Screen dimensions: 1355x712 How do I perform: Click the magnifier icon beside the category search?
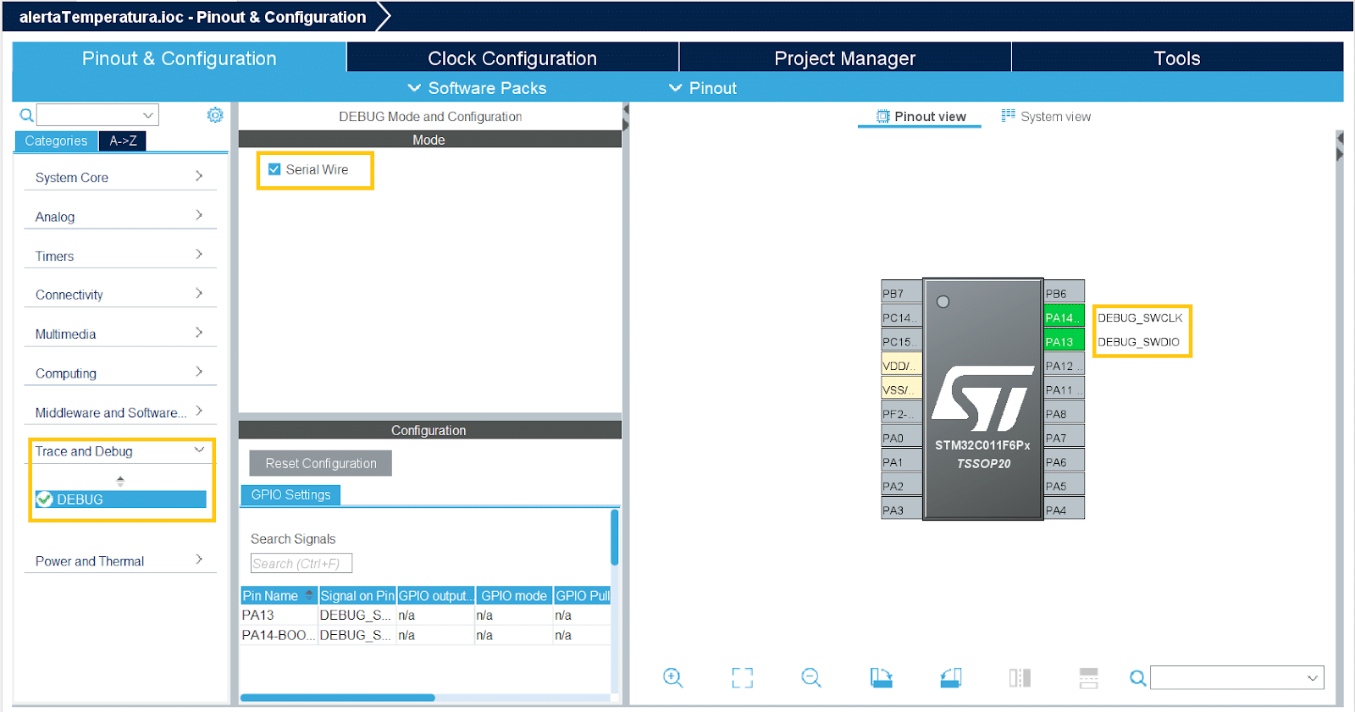pos(26,115)
